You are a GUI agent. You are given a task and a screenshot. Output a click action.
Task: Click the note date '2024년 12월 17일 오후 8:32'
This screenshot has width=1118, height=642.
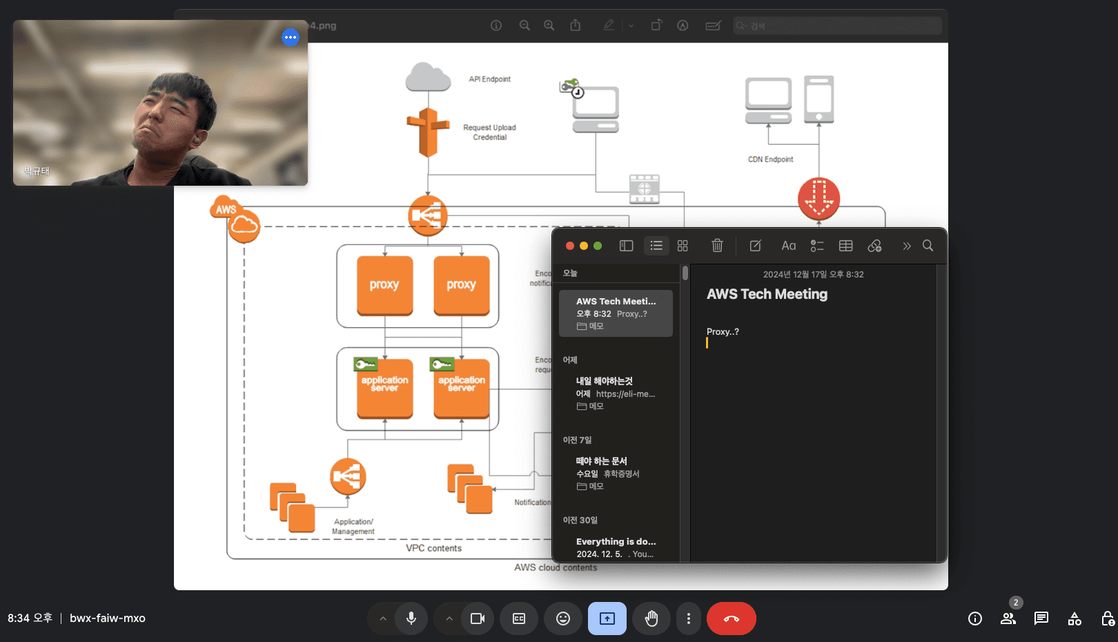tap(813, 275)
